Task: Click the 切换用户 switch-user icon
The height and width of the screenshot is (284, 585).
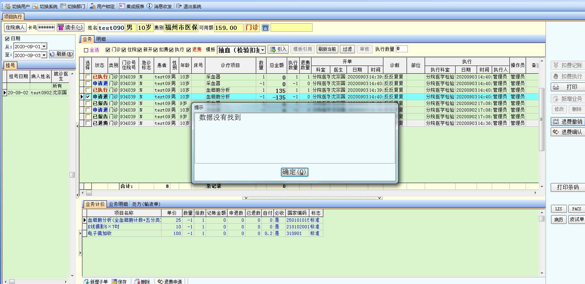Action: (x=8, y=6)
